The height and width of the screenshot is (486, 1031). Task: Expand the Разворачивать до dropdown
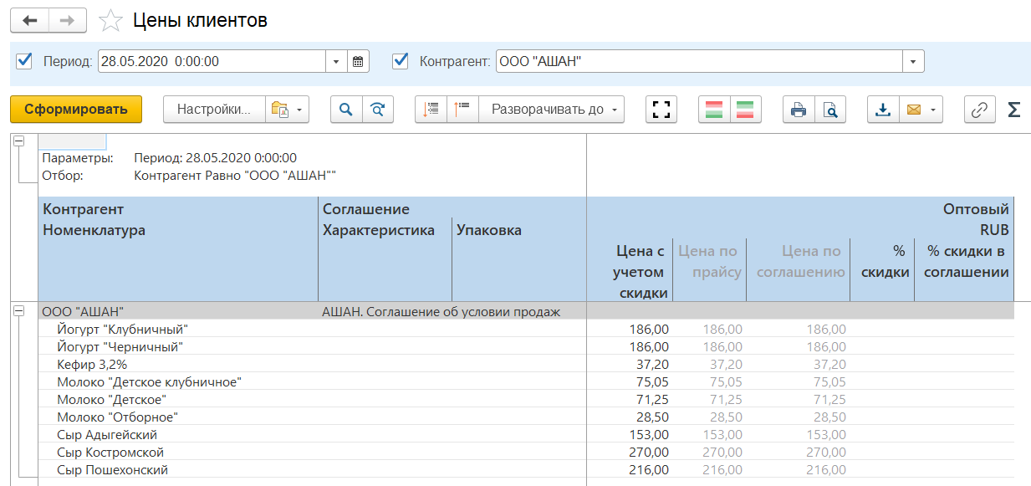coord(552,110)
